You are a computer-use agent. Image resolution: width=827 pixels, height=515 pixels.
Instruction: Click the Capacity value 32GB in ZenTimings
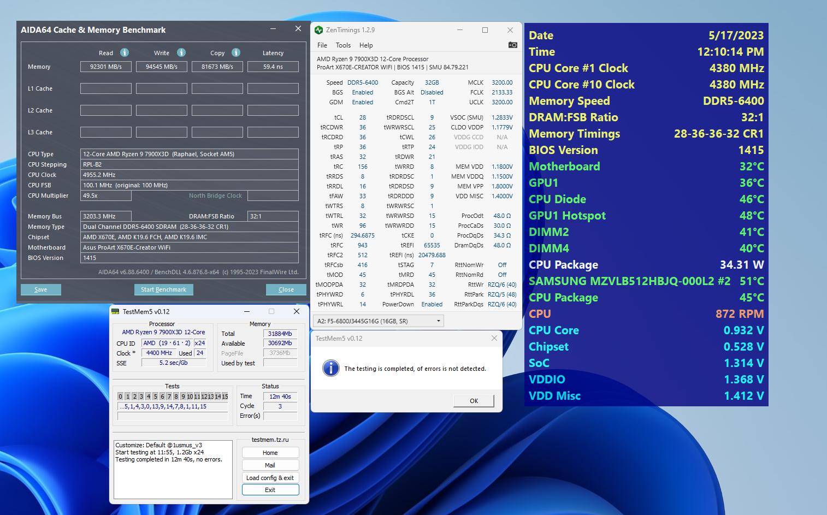[x=432, y=82]
